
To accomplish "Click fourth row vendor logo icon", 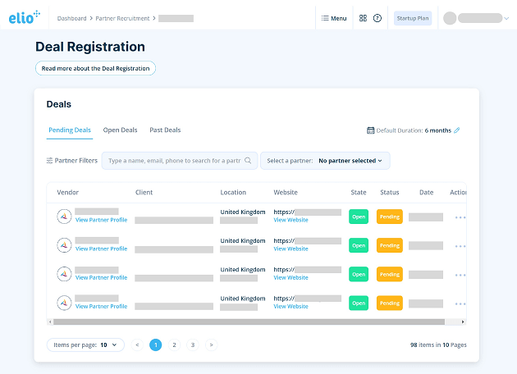I will (64, 303).
